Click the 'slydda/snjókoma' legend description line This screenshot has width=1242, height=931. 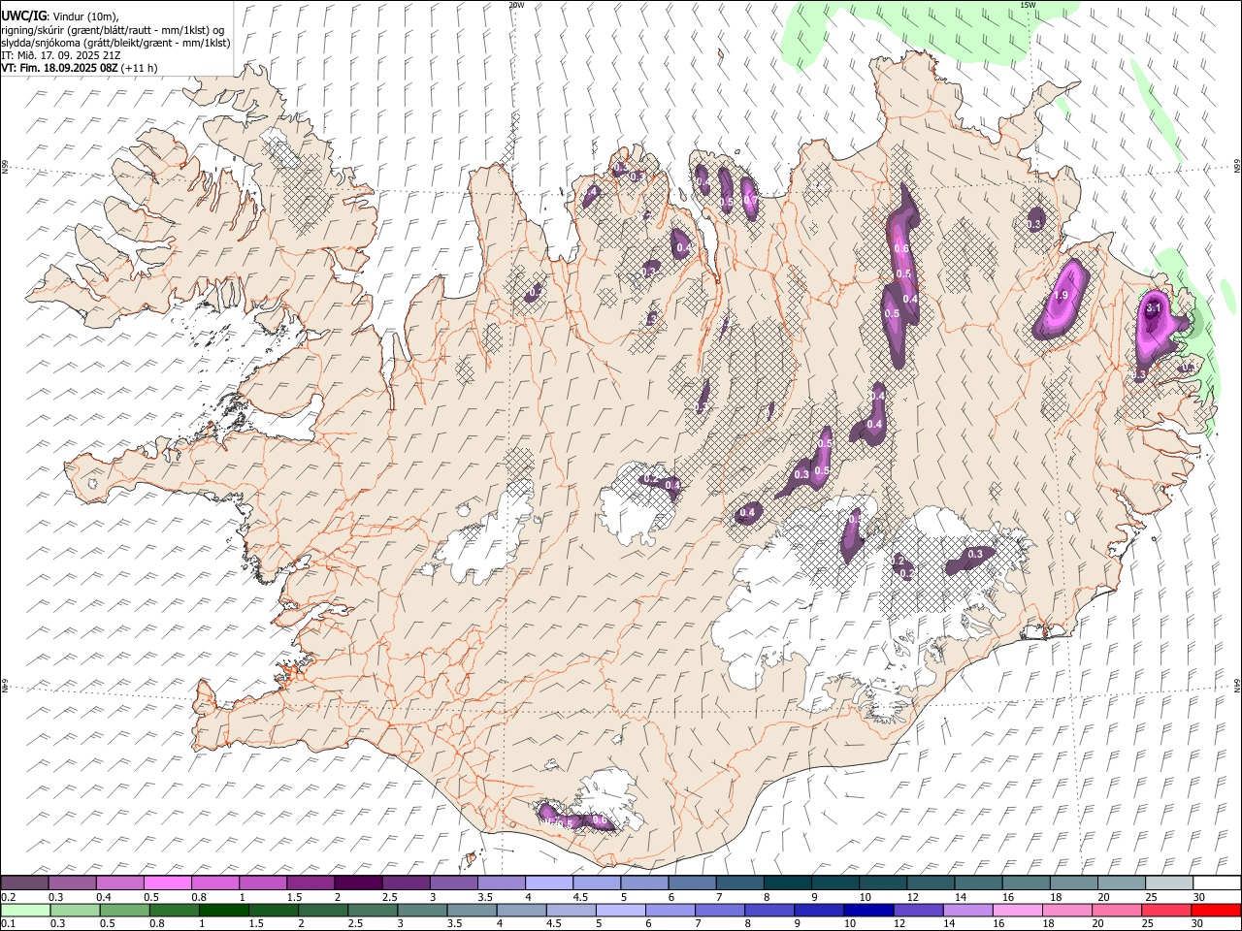click(115, 43)
